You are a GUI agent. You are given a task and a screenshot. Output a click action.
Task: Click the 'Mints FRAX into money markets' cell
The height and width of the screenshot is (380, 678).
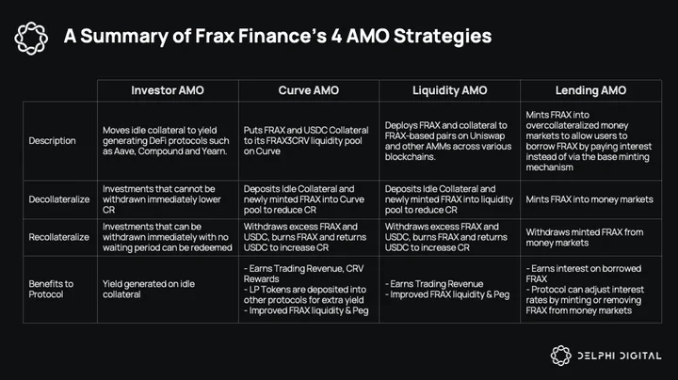point(590,199)
